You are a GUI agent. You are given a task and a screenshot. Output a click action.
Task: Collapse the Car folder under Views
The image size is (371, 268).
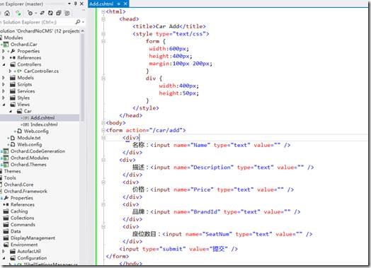click(x=11, y=111)
